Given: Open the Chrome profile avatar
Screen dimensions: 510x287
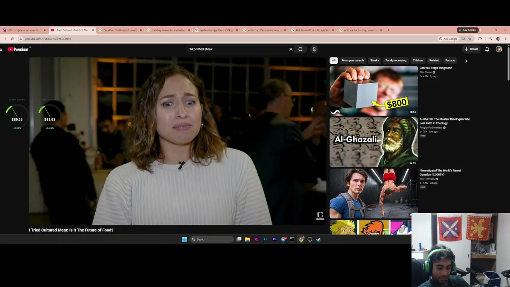Looking at the screenshot, I should tap(498, 39).
